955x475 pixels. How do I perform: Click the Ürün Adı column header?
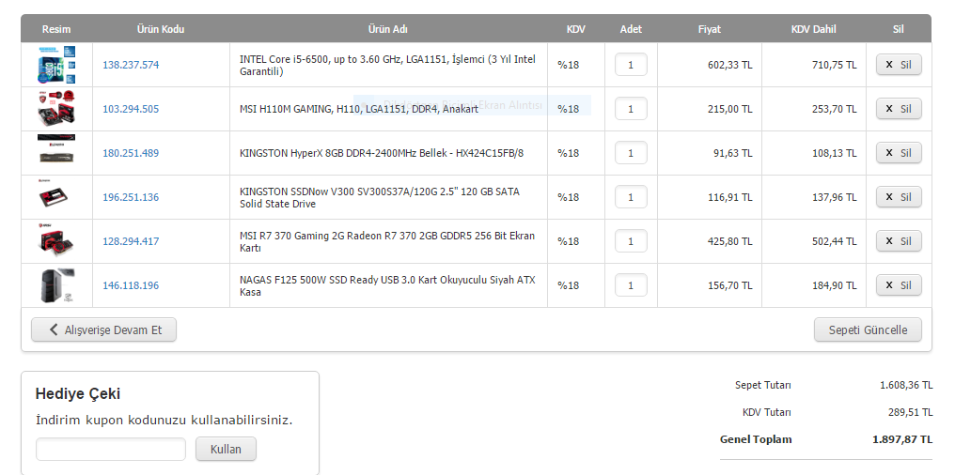tap(388, 29)
